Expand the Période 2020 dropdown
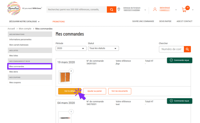 71,48
